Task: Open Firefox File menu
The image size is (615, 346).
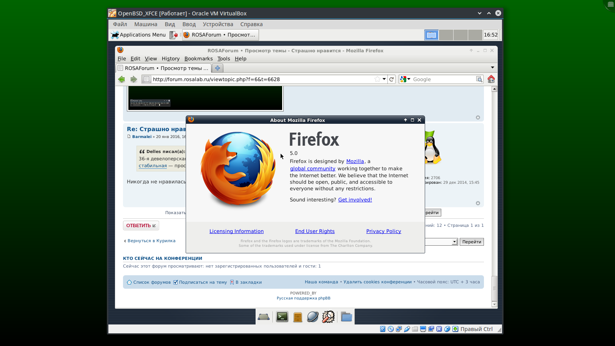Action: coord(122,59)
